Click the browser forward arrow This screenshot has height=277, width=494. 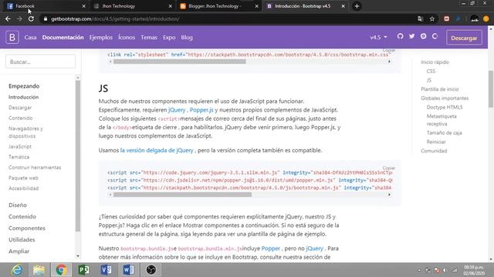pyautogui.click(x=19, y=18)
